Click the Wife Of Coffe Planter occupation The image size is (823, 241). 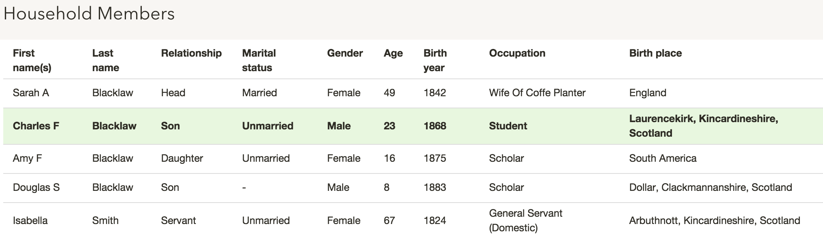(x=537, y=93)
